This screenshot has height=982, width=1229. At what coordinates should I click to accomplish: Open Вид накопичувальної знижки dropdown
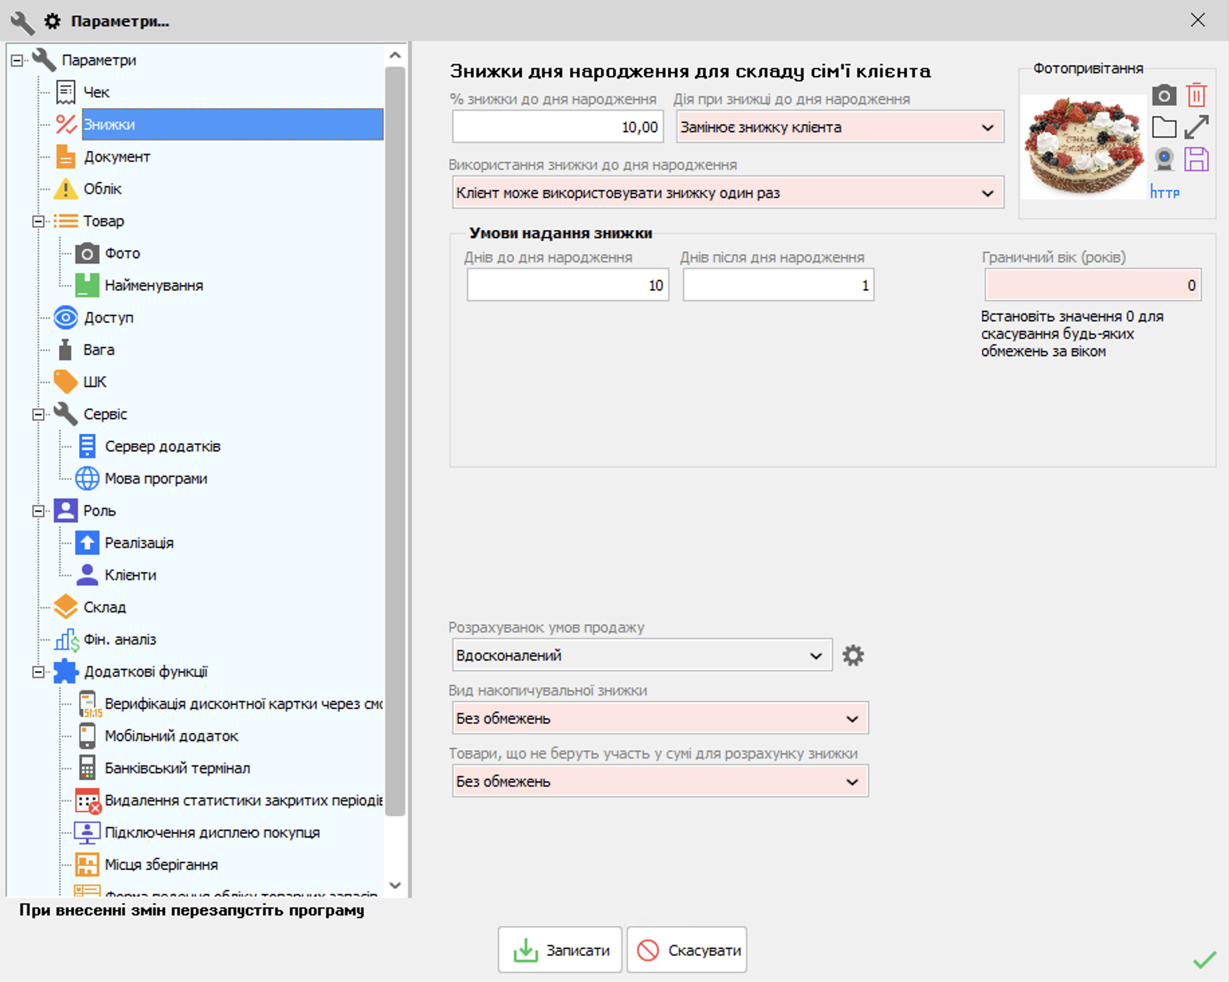(x=660, y=718)
